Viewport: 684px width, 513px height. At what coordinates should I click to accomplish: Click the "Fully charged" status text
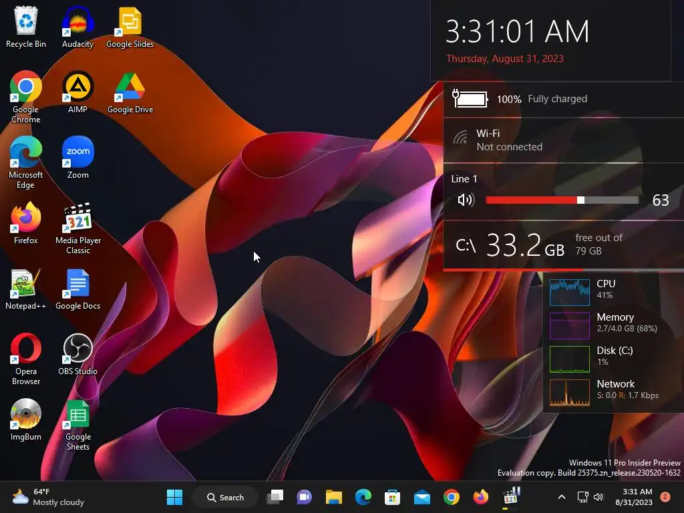(x=558, y=99)
